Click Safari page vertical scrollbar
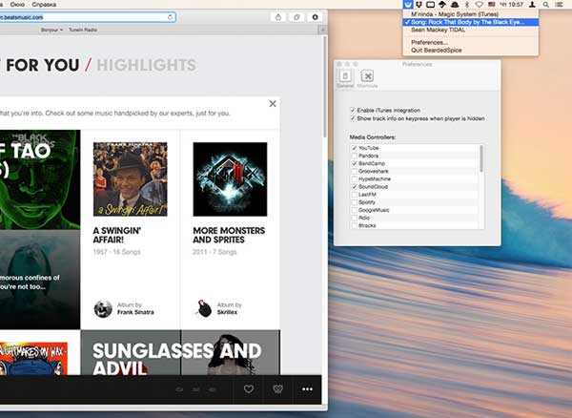This screenshot has height=418, width=572. coord(324,87)
